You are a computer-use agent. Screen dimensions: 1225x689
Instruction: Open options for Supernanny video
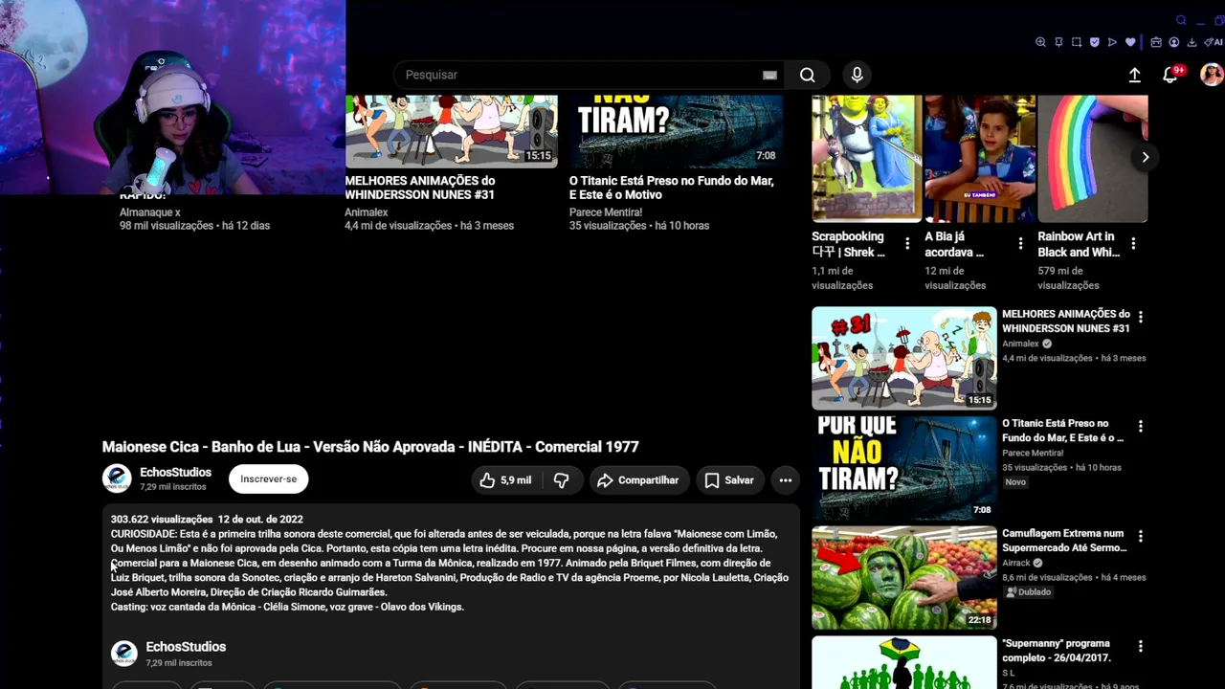click(1140, 647)
